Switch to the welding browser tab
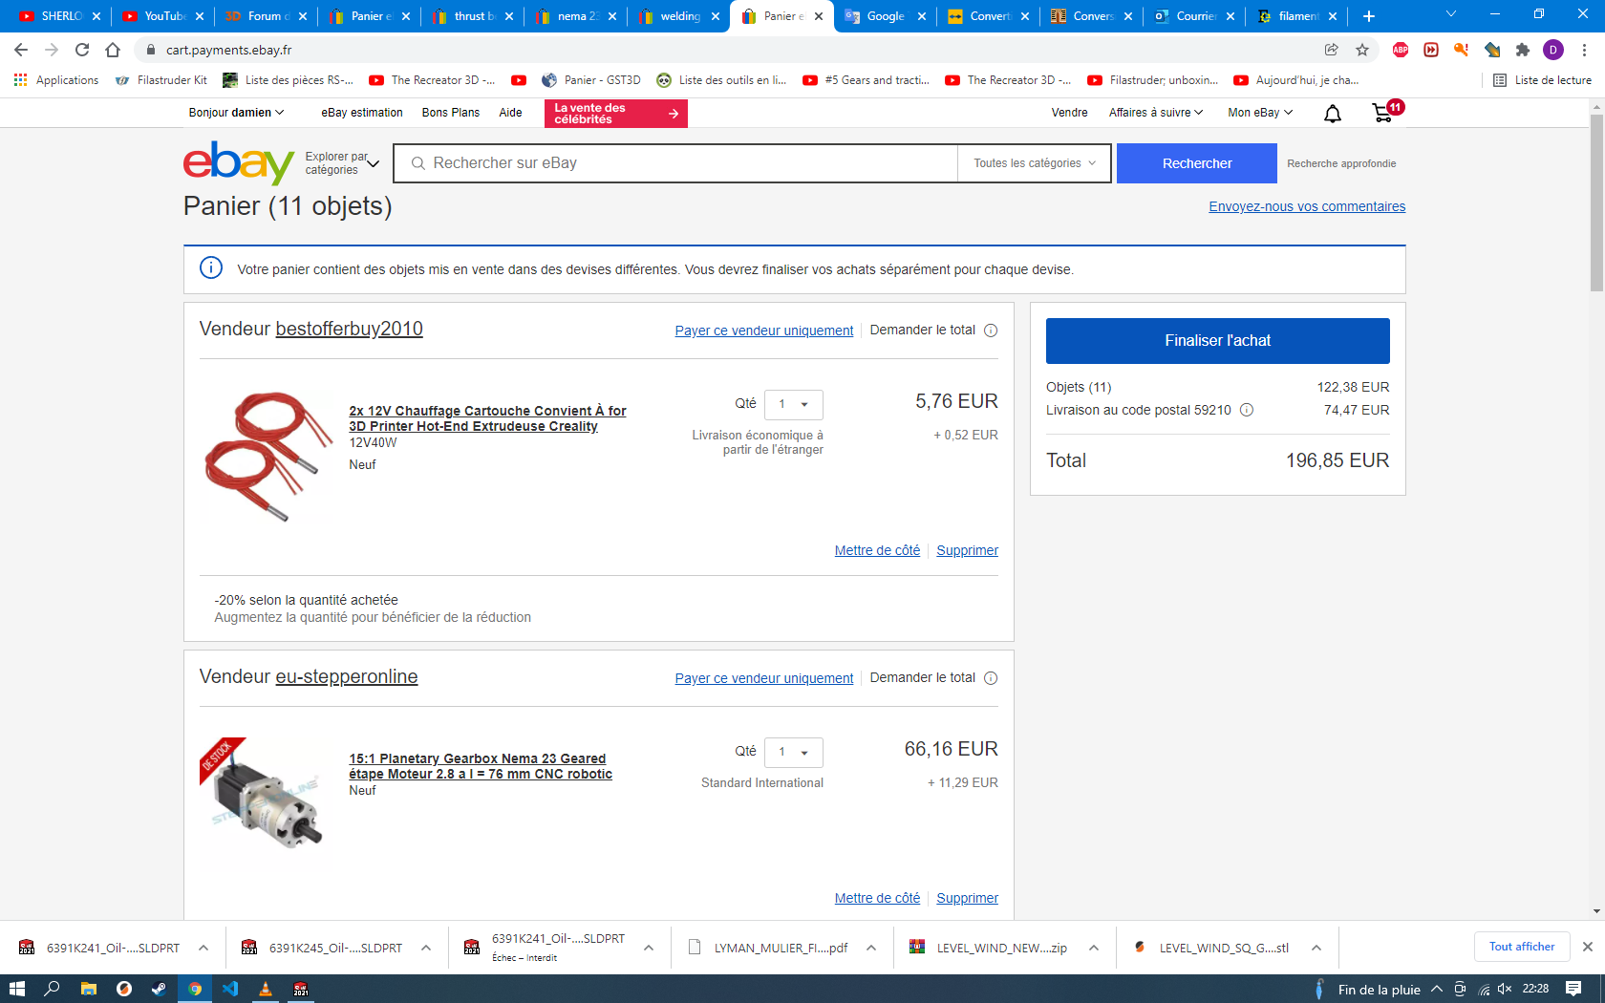 tap(678, 16)
